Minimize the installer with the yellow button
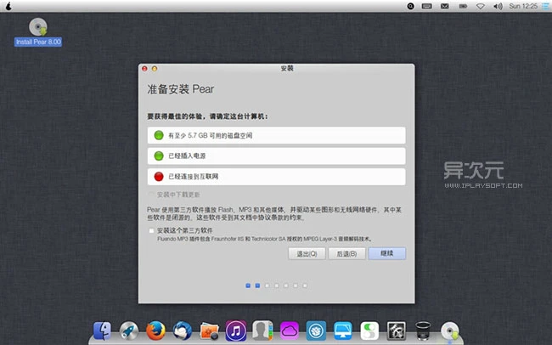Image resolution: width=552 pixels, height=345 pixels. coord(155,69)
